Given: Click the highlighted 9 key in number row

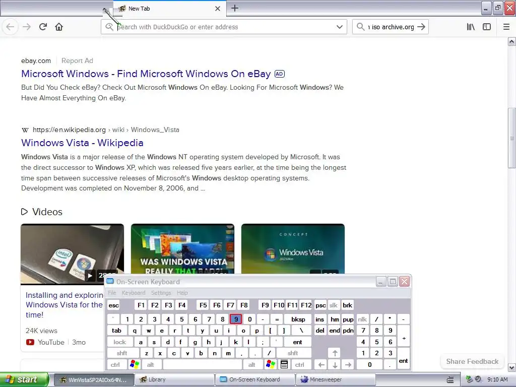Looking at the screenshot, I should click(236, 319).
